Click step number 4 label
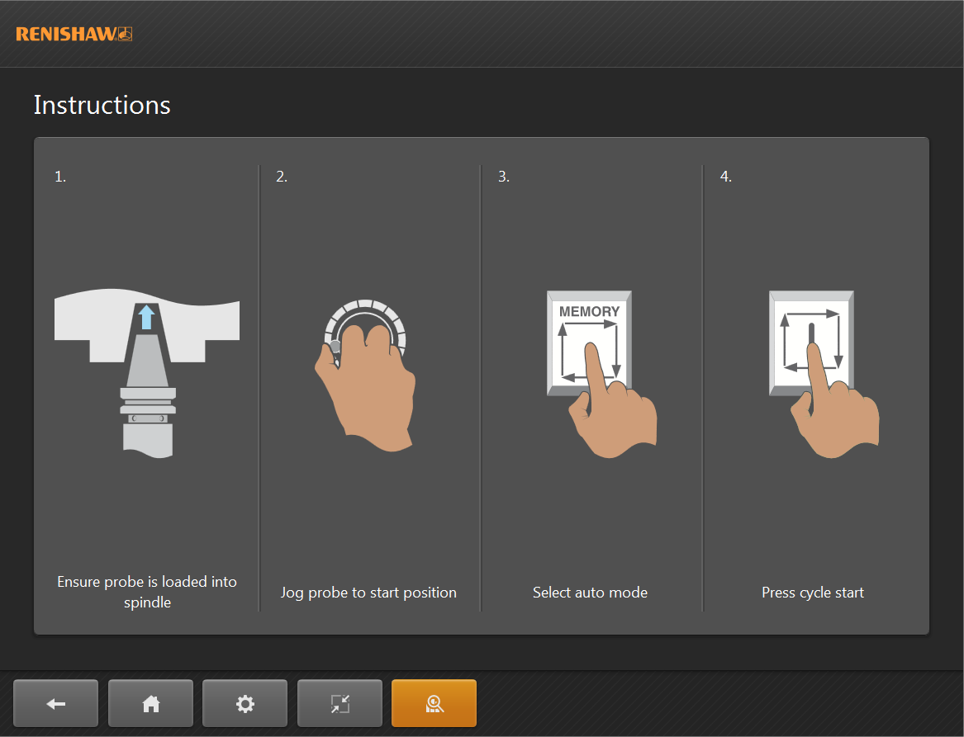The image size is (964, 737). (725, 177)
